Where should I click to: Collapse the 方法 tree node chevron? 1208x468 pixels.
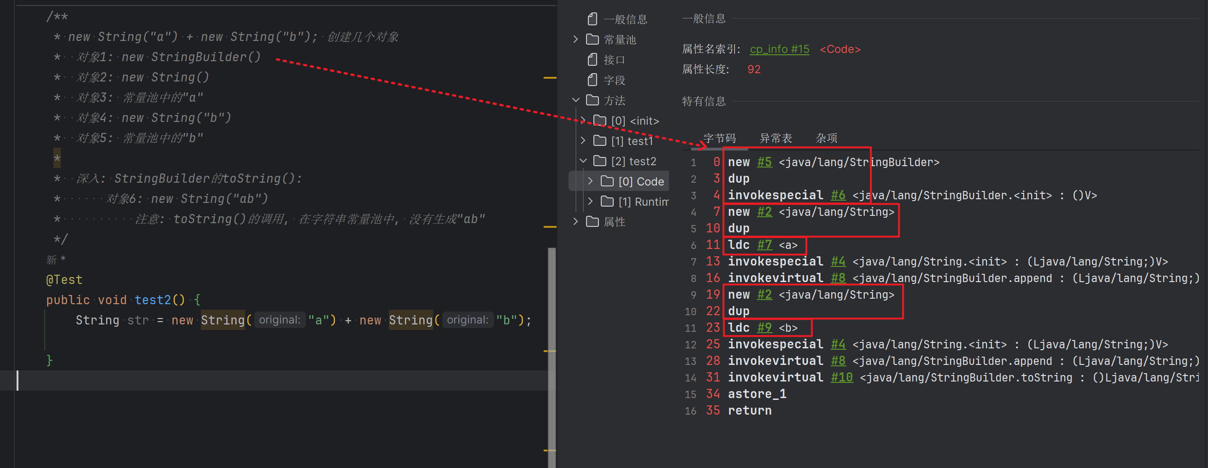click(575, 100)
